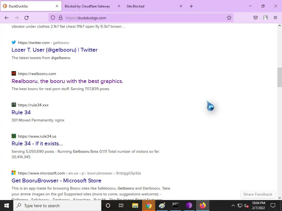Switch to the Site Blocked tab
The width and height of the screenshot is (282, 211).
coord(135,6)
